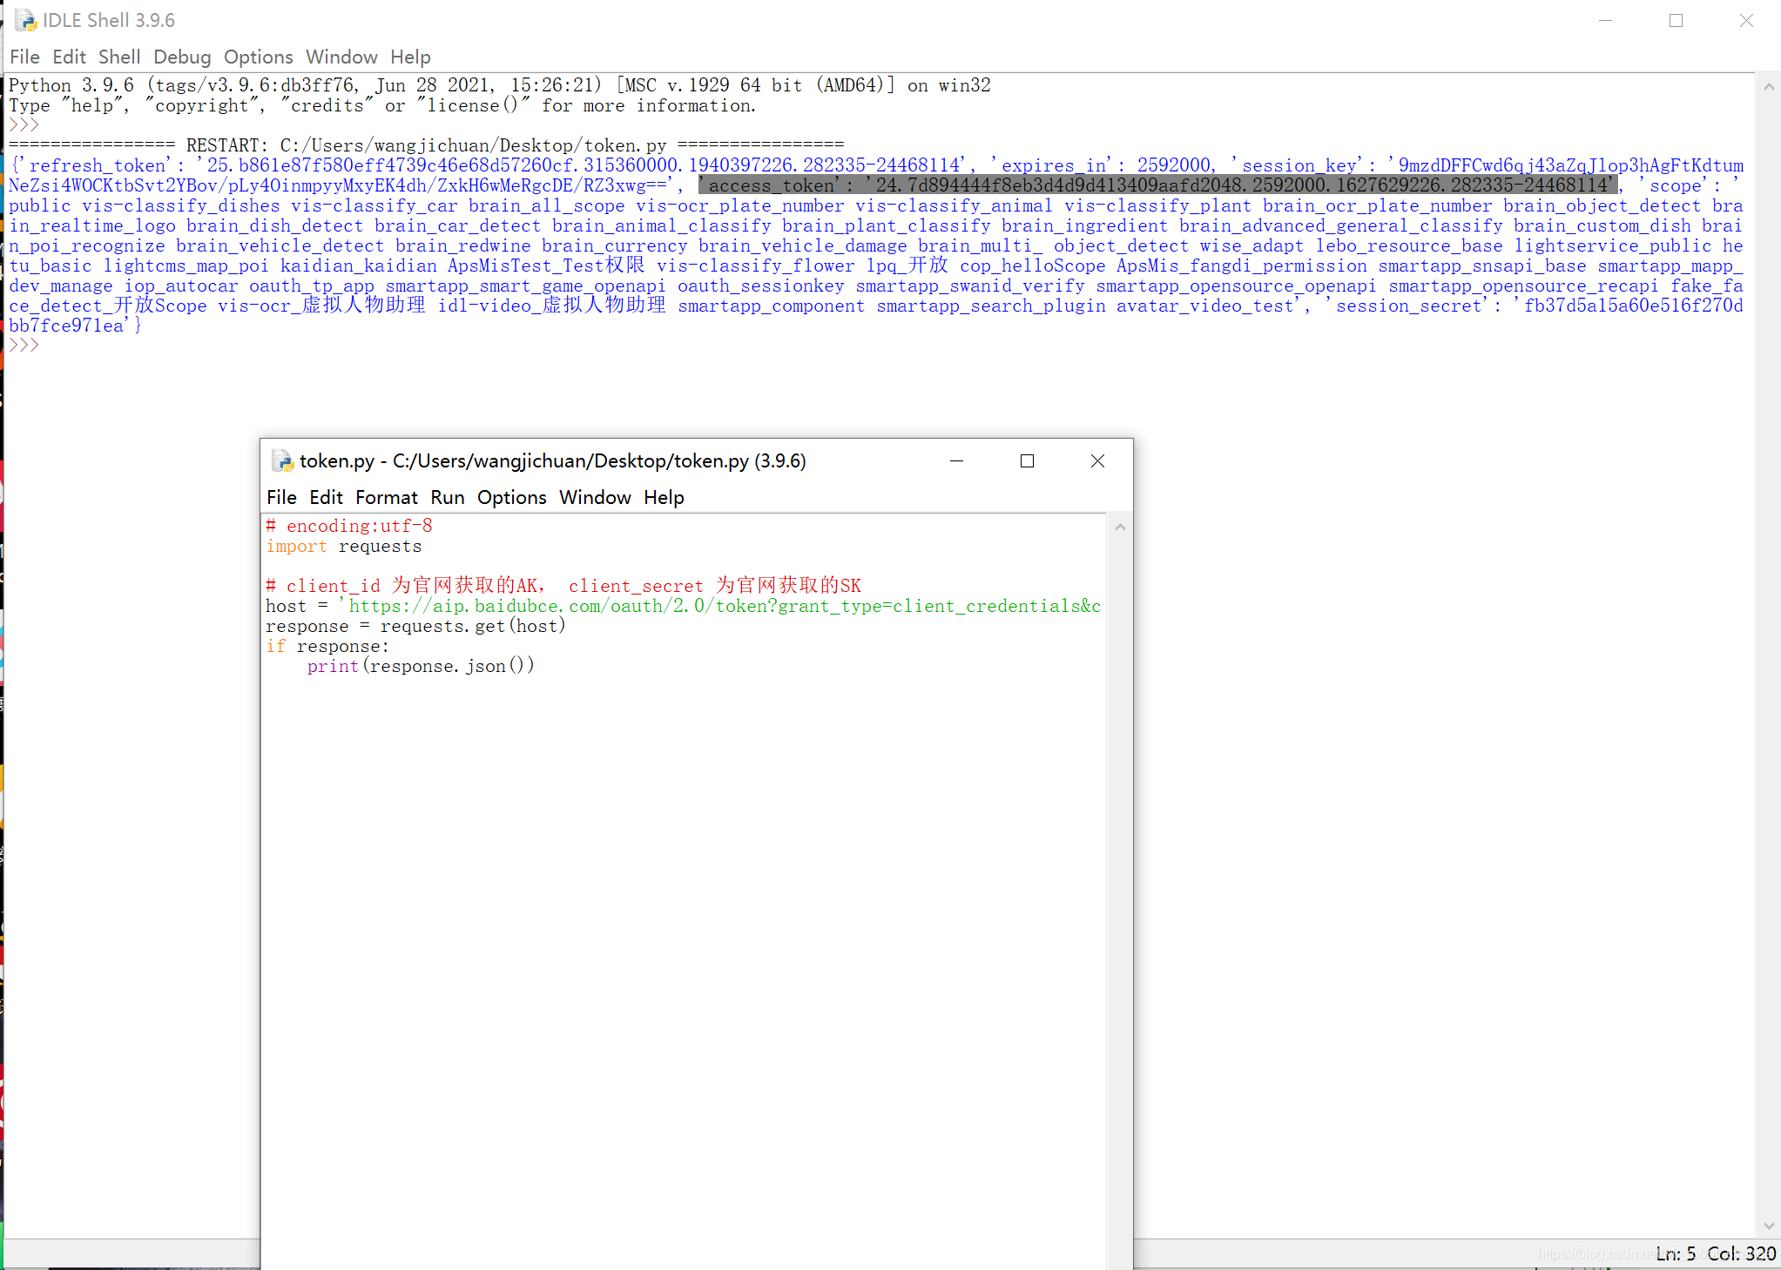
Task: Close the IDLE Shell window
Action: tap(1746, 20)
